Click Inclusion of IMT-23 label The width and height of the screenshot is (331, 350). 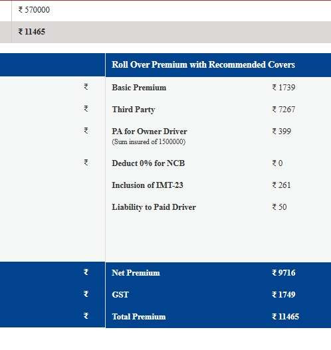tap(148, 185)
